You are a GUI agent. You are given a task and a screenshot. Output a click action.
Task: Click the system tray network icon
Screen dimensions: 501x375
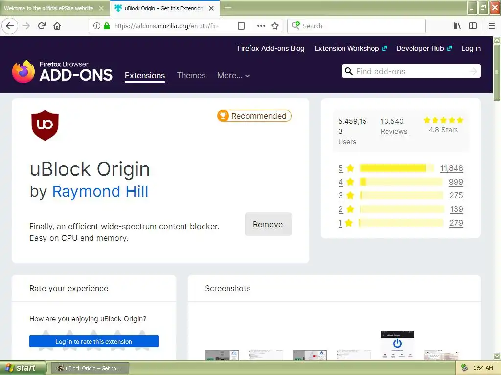[465, 368]
